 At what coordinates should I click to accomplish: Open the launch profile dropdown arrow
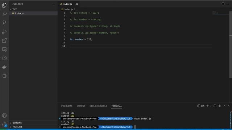pyautogui.click(x=211, y=106)
